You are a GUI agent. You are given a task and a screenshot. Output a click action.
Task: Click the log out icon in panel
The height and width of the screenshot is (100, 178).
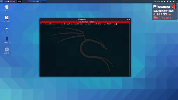(177, 1)
